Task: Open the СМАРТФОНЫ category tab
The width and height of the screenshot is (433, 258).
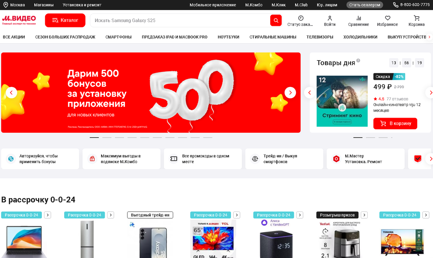Action: 118,37
